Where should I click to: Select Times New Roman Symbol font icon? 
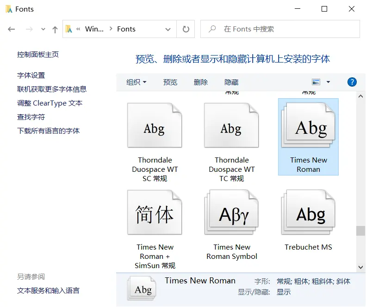point(231,212)
